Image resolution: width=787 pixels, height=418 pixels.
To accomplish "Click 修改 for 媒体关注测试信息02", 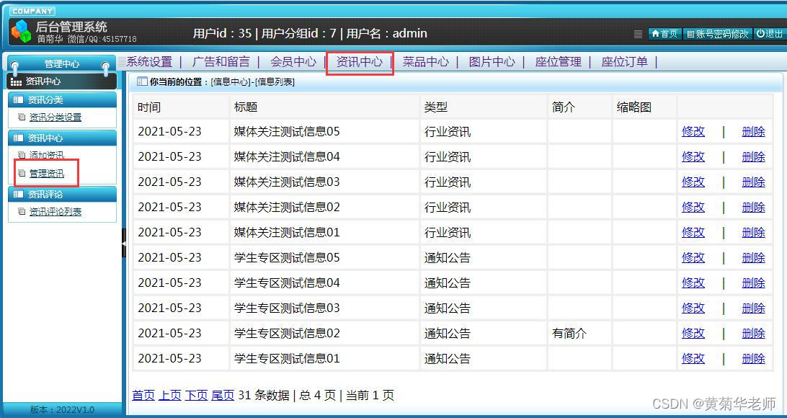I will pos(693,207).
